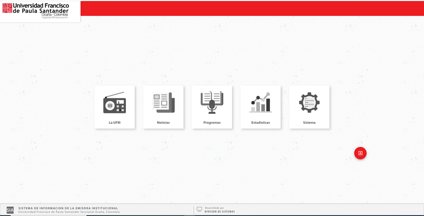The height and width of the screenshot is (216, 424).
Task: Click the Sistema gear icon
Action: (x=309, y=103)
